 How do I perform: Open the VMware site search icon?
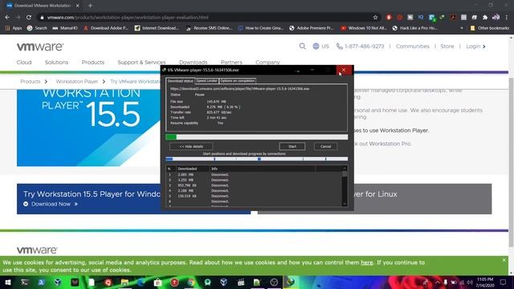tap(302, 47)
